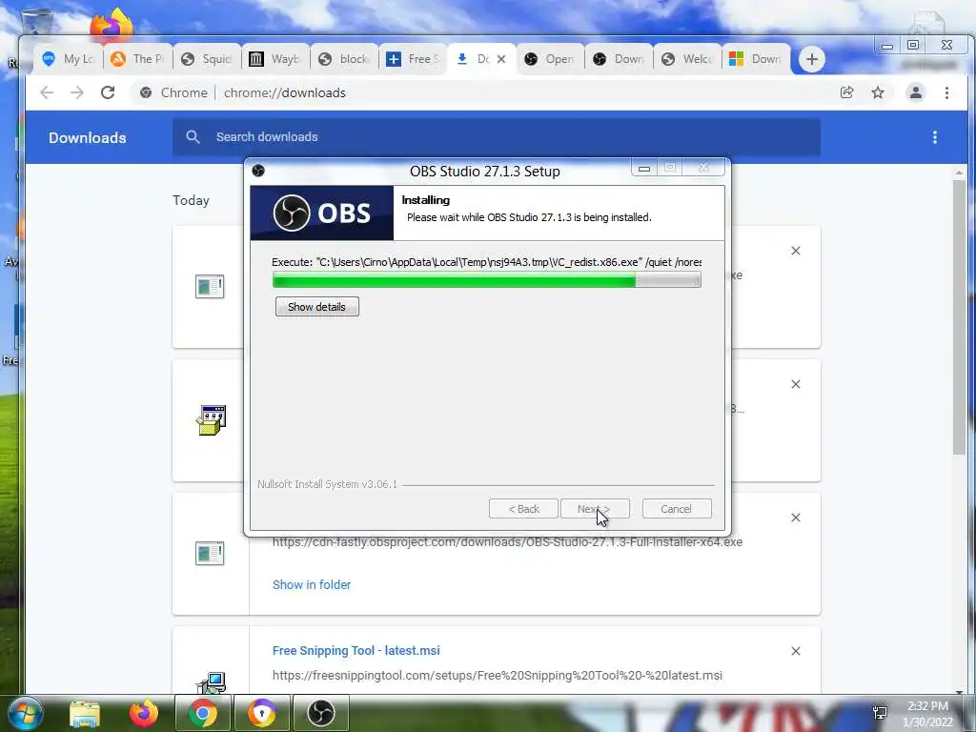Image resolution: width=976 pixels, height=732 pixels.
Task: Open Firefox from the taskbar
Action: [144, 713]
